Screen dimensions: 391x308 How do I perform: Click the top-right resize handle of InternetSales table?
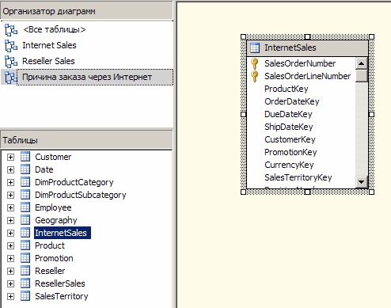tap(371, 36)
